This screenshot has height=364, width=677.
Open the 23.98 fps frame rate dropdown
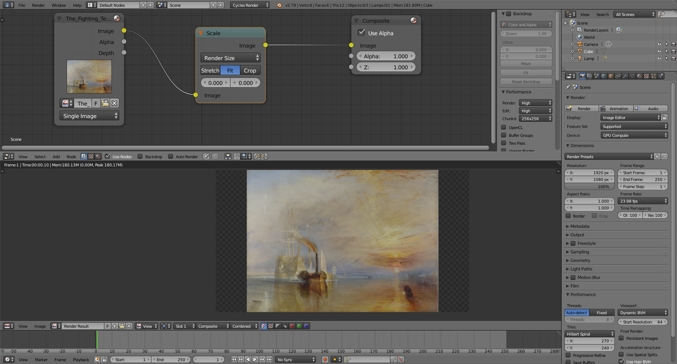[642, 201]
